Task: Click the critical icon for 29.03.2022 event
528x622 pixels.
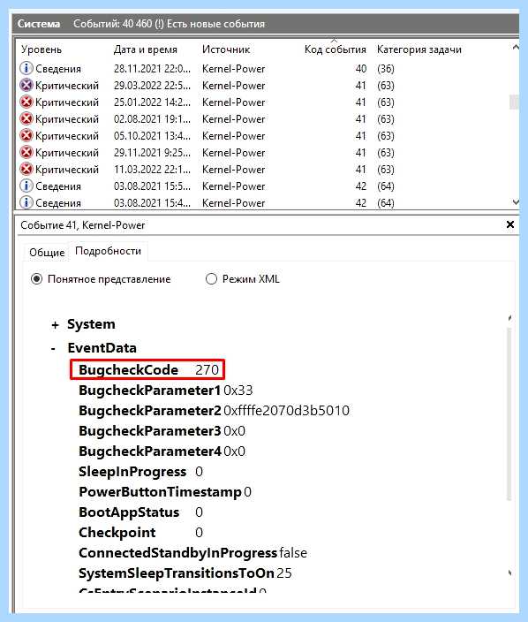Action: tap(26, 86)
